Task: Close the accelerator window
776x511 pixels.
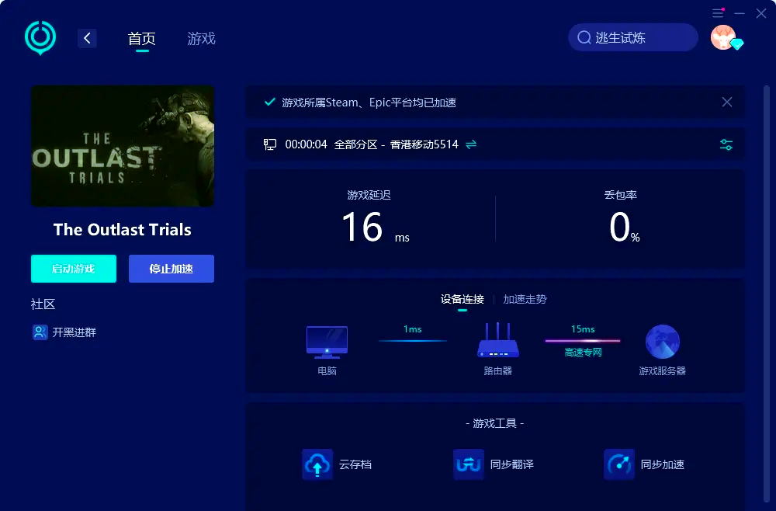Action: [x=761, y=13]
